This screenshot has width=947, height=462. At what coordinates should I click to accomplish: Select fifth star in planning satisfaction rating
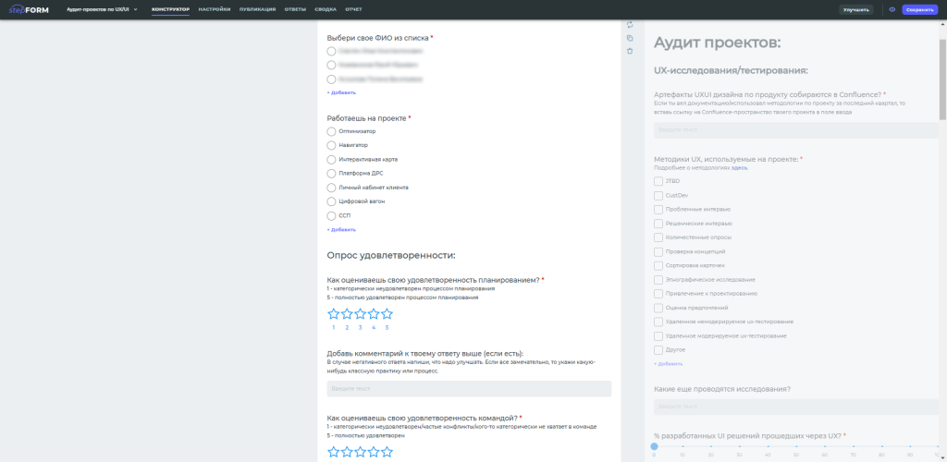[x=387, y=314]
